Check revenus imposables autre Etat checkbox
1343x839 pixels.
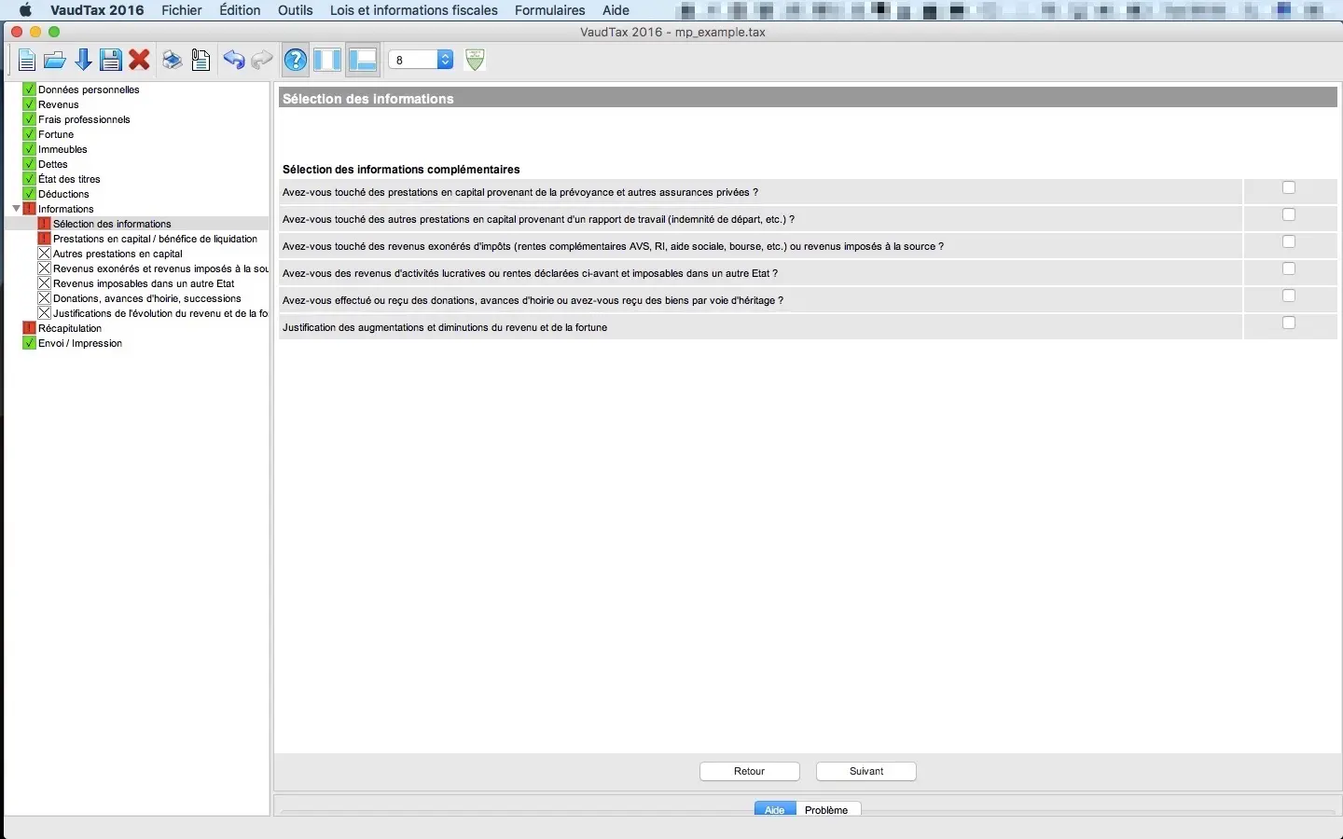(1289, 268)
